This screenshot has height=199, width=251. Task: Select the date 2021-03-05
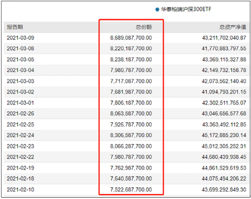tap(21, 59)
